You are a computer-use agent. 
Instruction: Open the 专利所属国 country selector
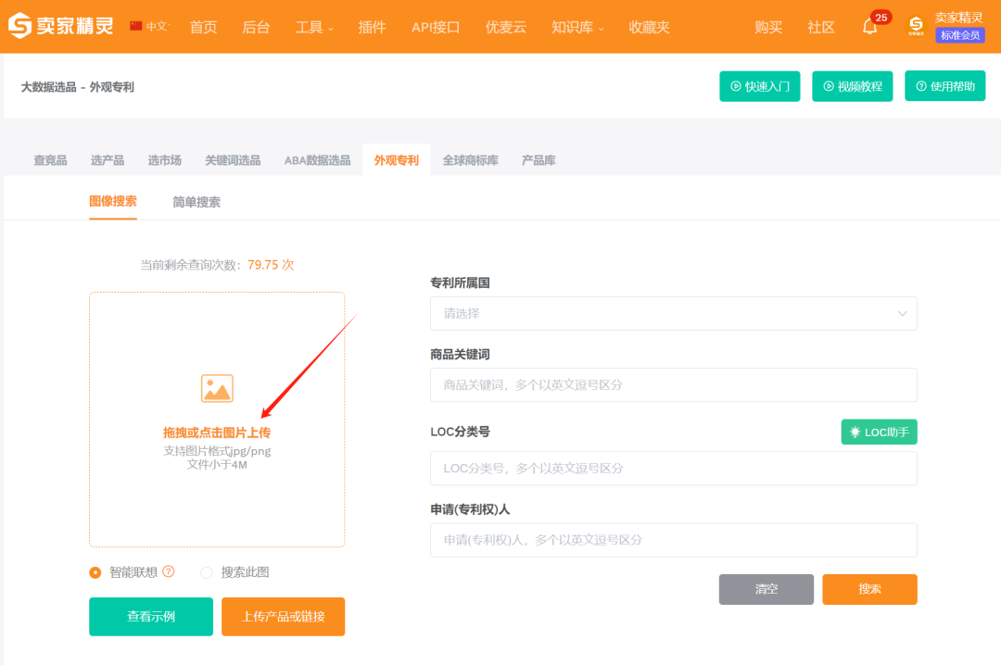click(673, 313)
